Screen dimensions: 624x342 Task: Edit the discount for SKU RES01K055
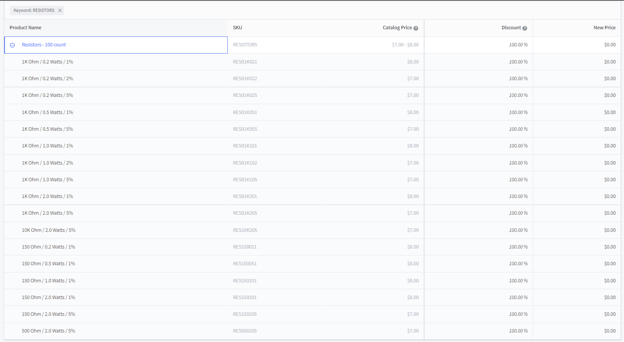479,129
